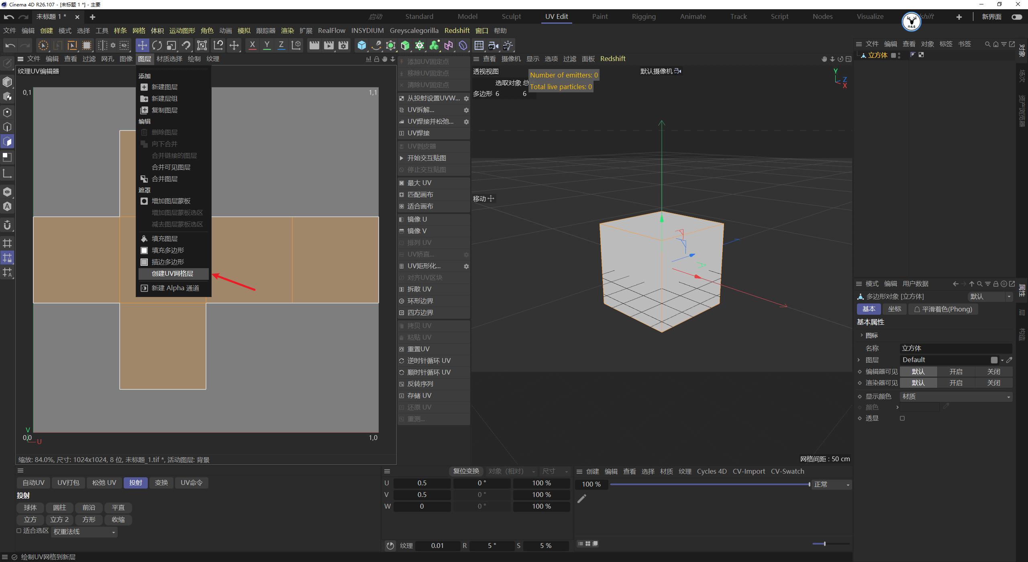This screenshot has height=562, width=1028.
Task: Open the 显示颜色 dropdown showing 材质
Action: (x=956, y=396)
